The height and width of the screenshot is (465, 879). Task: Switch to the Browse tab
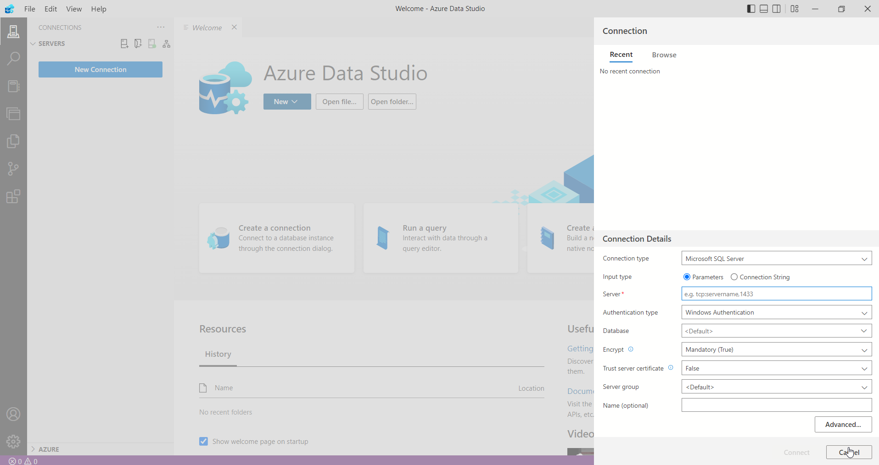pyautogui.click(x=664, y=55)
